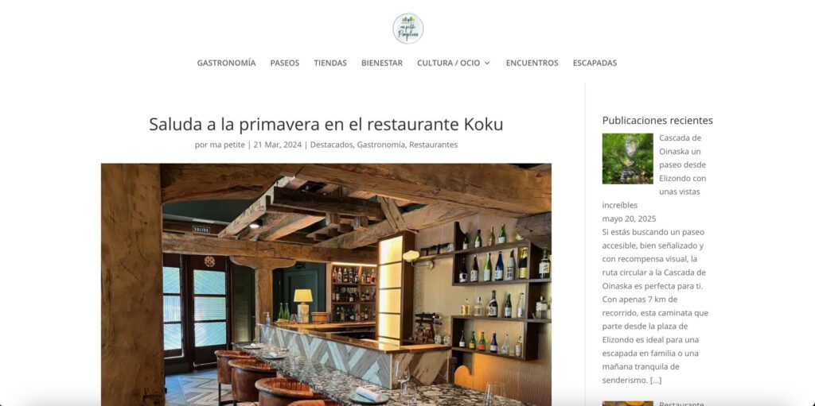The image size is (815, 406).
Task: Open the Gastronomía menu item
Action: tap(226, 63)
